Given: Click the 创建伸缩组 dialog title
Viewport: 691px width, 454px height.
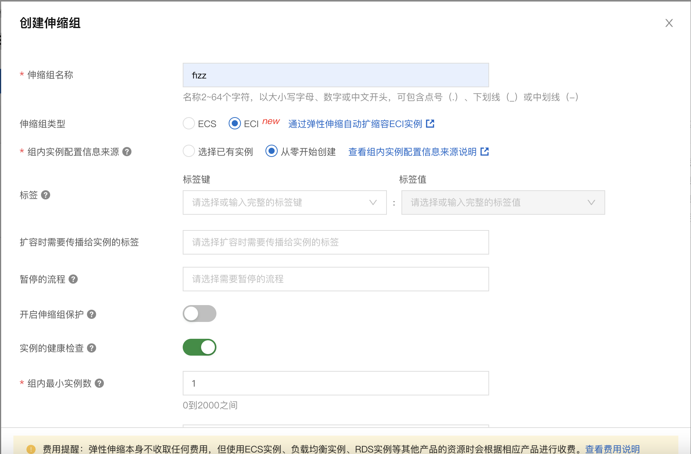Looking at the screenshot, I should pyautogui.click(x=50, y=23).
